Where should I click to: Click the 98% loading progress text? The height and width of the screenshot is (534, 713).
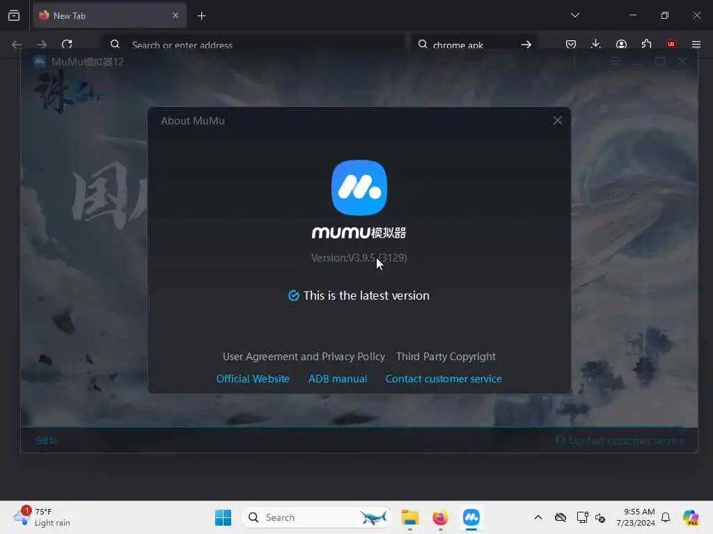coord(47,440)
